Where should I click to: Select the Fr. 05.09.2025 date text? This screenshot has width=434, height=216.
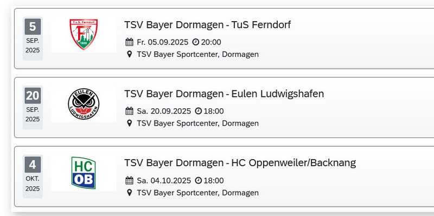click(x=162, y=42)
